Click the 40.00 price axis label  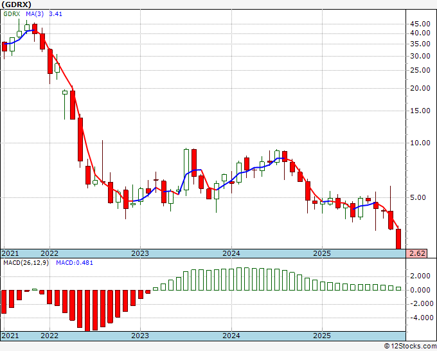click(420, 33)
